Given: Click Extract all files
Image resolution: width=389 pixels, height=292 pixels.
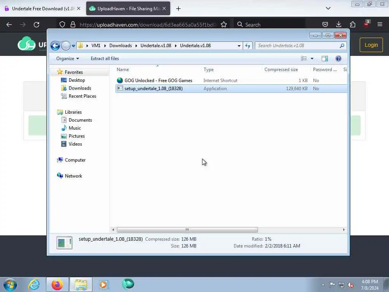Looking at the screenshot, I should tap(105, 59).
